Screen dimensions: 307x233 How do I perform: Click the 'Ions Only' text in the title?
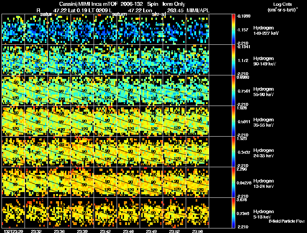174,4
